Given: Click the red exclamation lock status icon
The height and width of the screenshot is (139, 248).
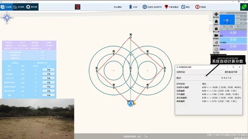Looking at the screenshot, I should coord(197,7).
